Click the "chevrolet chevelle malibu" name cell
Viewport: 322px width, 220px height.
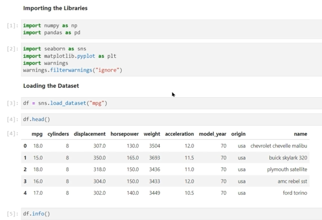(x=279, y=146)
